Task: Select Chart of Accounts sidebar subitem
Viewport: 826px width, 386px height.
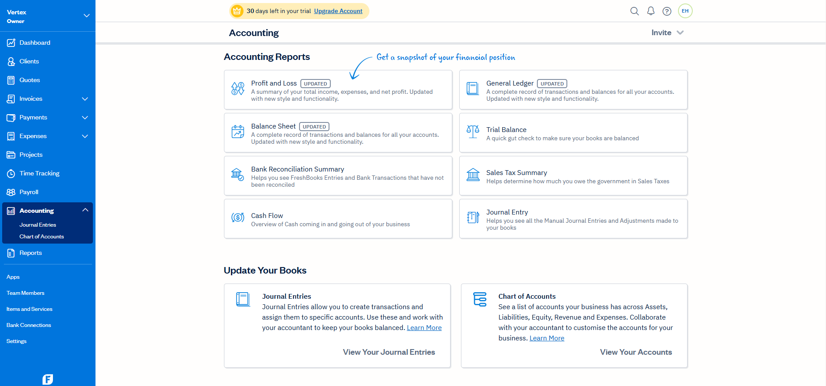Action: pos(42,237)
